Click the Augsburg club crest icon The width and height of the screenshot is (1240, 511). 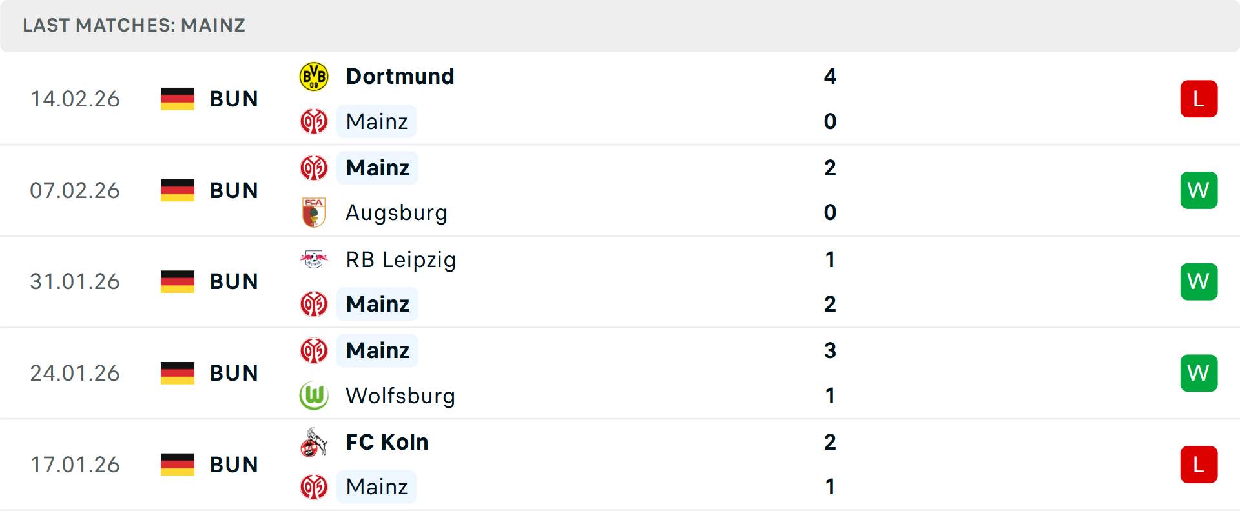pos(314,212)
